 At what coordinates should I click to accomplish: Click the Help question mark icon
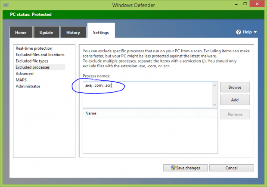click(x=239, y=32)
